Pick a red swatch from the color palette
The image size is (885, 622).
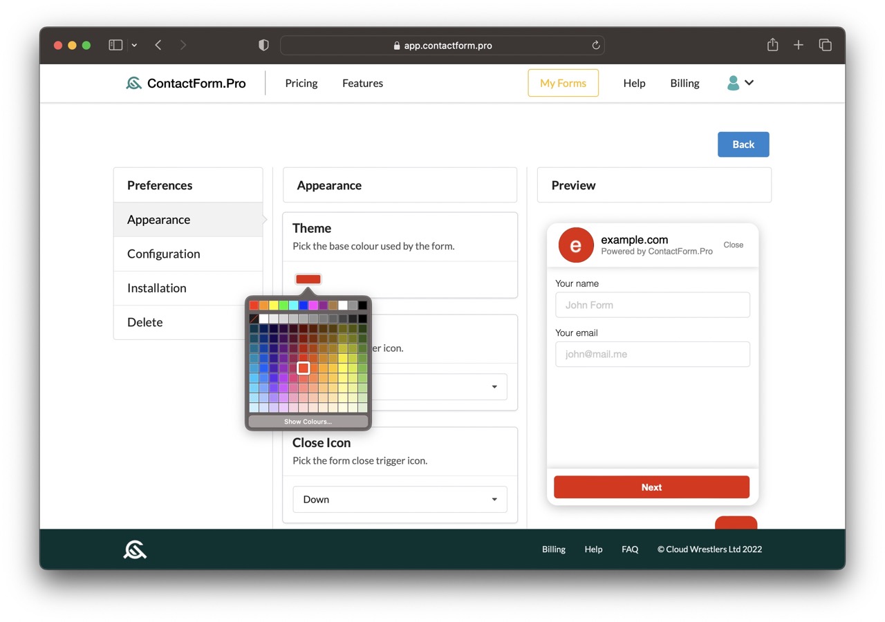pyautogui.click(x=254, y=305)
